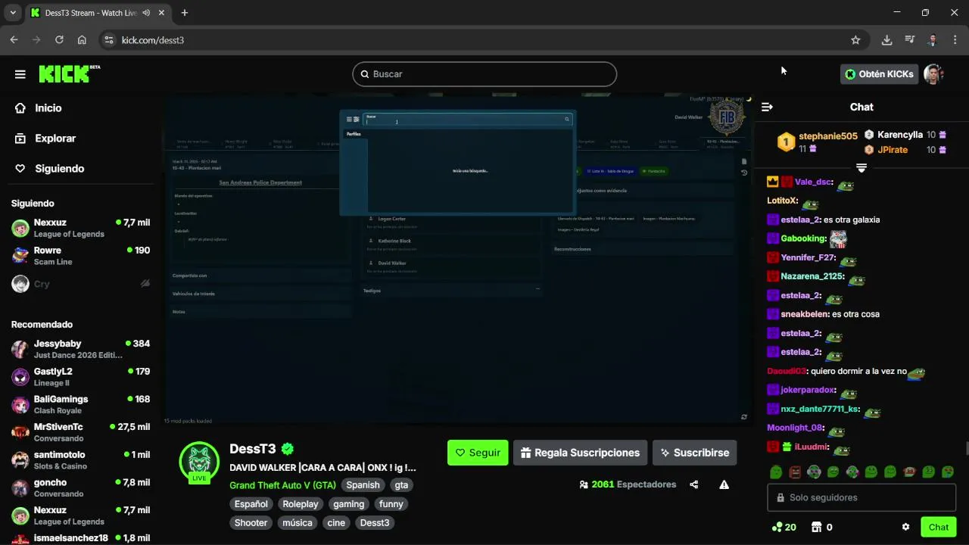Open the channel shop icon showing 0

click(x=822, y=527)
